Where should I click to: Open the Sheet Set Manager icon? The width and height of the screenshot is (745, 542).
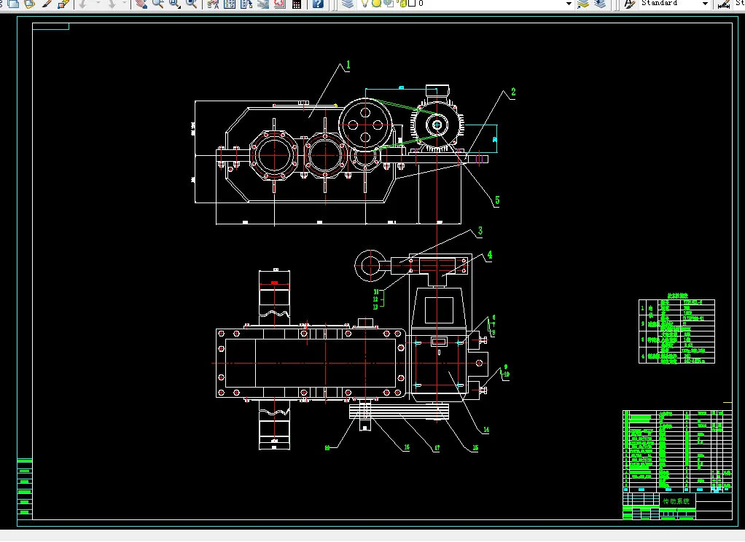(x=263, y=4)
